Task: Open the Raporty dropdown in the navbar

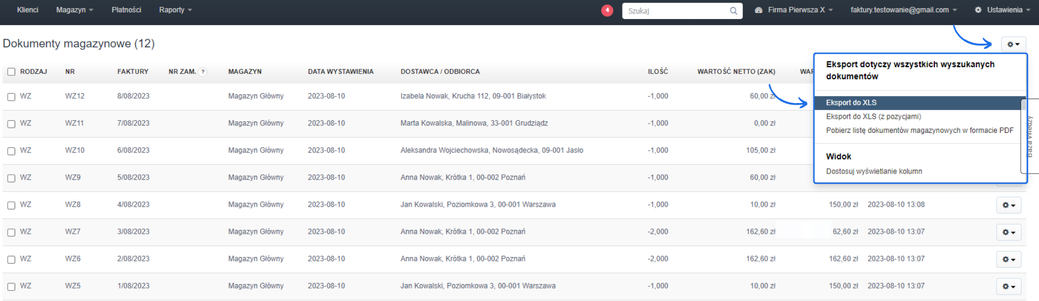Action: pos(175,10)
